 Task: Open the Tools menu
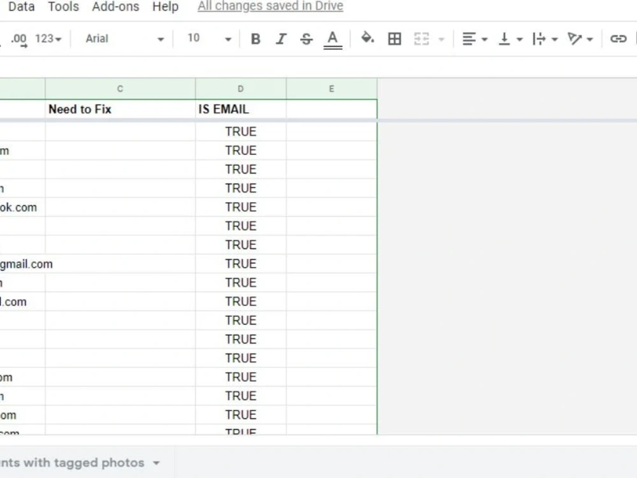pos(63,6)
